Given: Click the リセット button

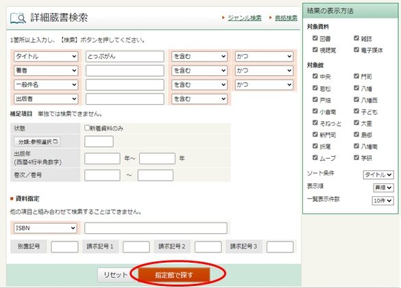Looking at the screenshot, I should 116,275.
